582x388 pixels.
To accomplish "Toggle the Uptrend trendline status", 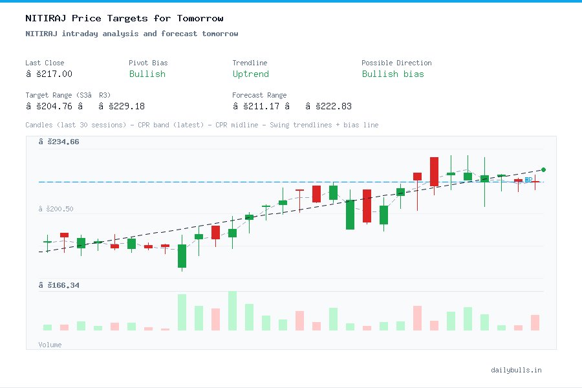I will point(251,74).
